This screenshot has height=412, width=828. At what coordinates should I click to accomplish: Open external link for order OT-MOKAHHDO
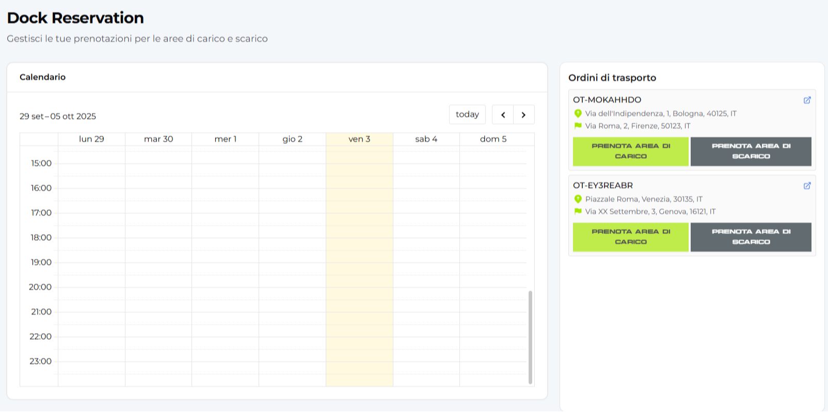click(x=807, y=100)
